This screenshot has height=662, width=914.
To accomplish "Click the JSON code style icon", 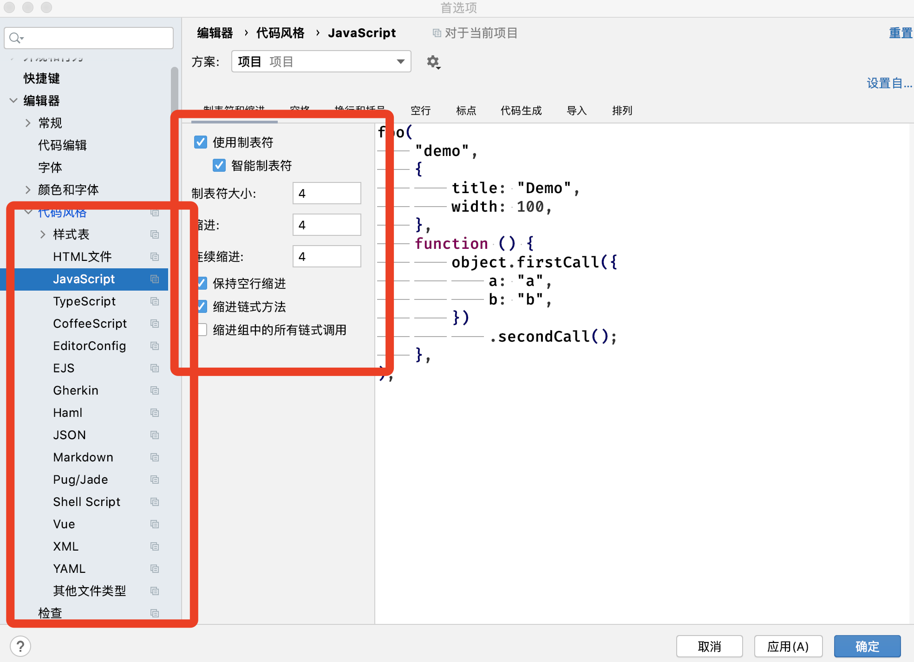I will 154,435.
